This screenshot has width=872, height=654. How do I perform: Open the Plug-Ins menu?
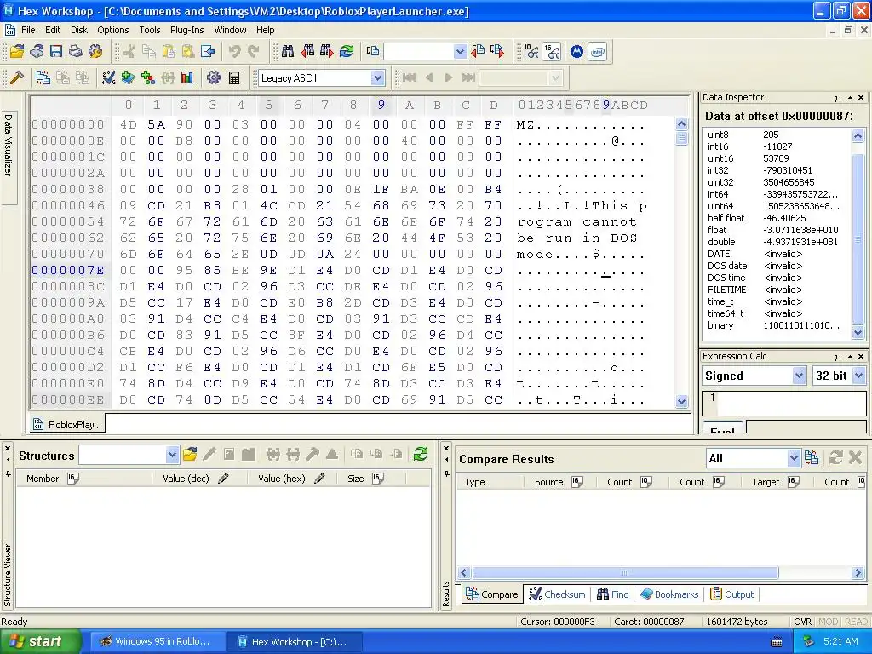click(x=186, y=30)
